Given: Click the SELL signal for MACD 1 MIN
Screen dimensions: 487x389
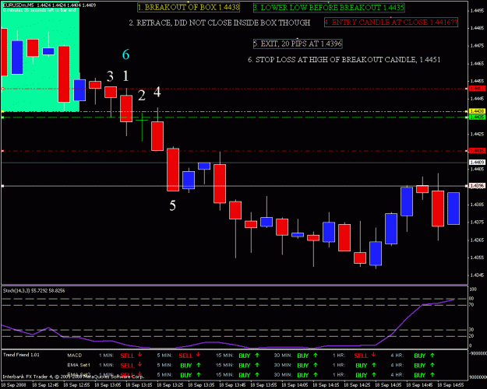Looking at the screenshot, I should click(127, 356).
